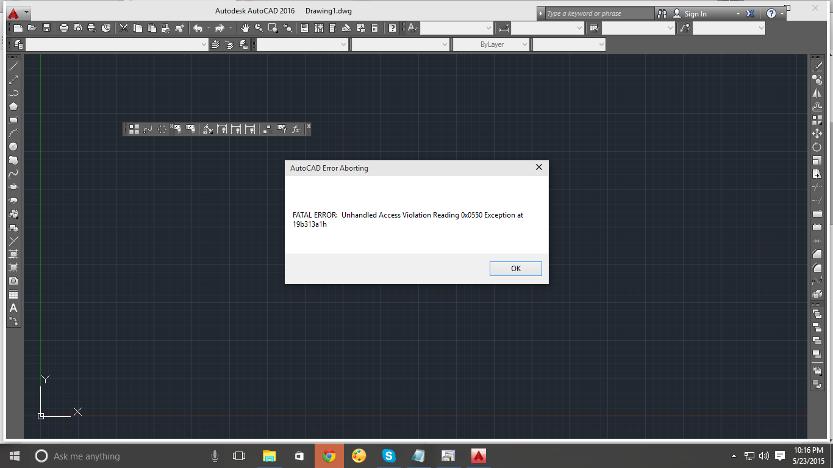Open Layer Properties Manager
Image resolution: width=833 pixels, height=468 pixels.
pyautogui.click(x=18, y=44)
